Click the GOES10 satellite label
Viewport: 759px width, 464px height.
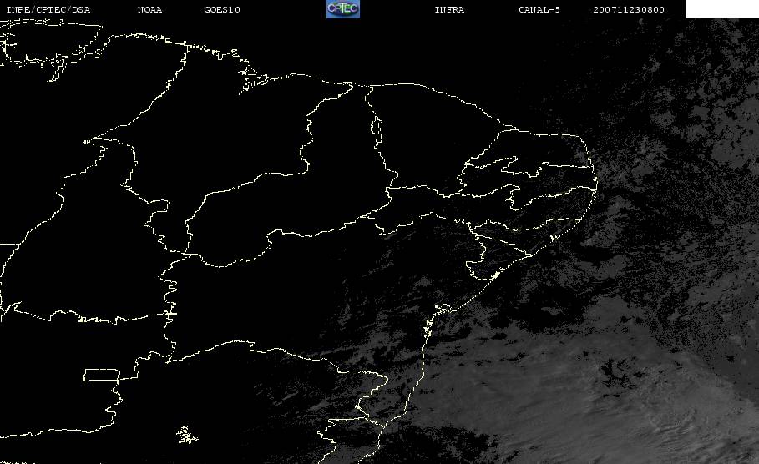[222, 10]
